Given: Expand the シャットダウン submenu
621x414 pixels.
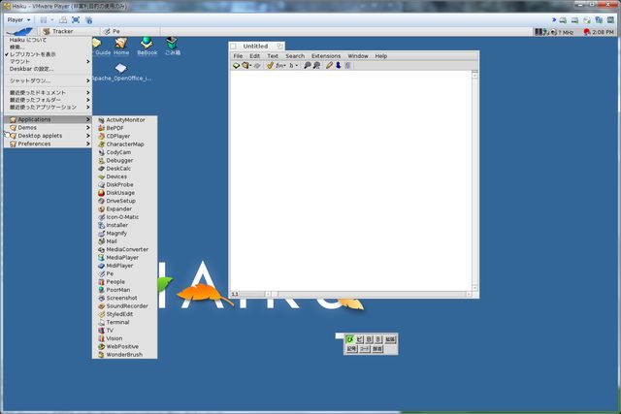Looking at the screenshot, I should [48, 80].
